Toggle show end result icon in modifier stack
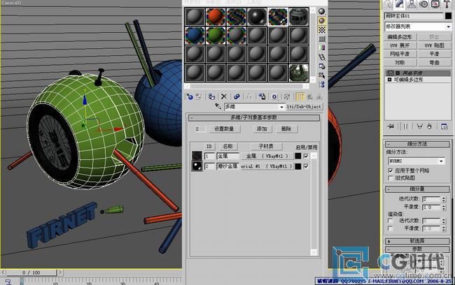The width and height of the screenshot is (455, 285). tap(405, 126)
